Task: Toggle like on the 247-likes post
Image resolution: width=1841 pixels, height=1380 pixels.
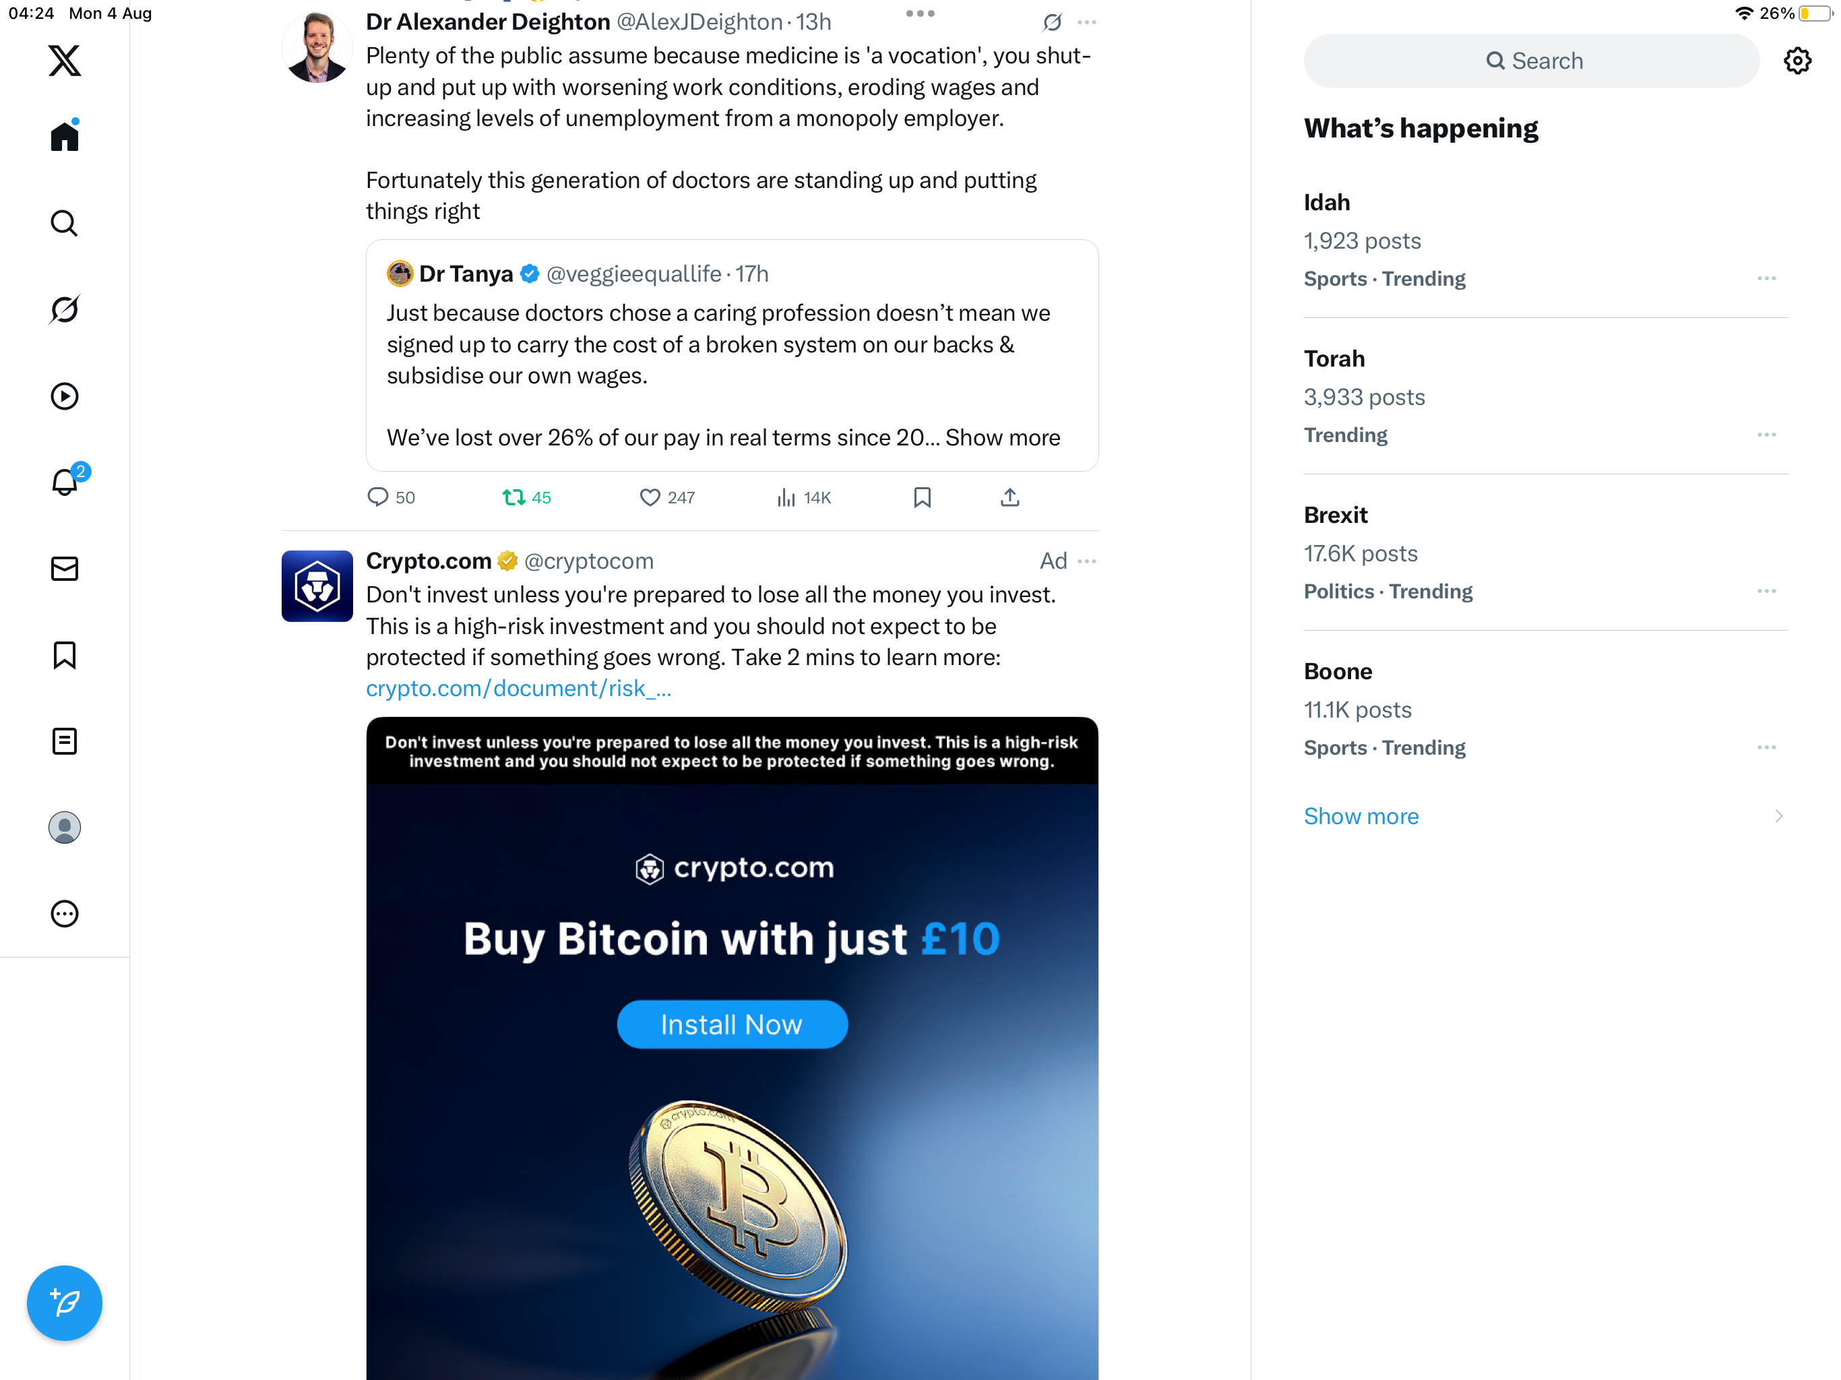Action: coord(650,498)
